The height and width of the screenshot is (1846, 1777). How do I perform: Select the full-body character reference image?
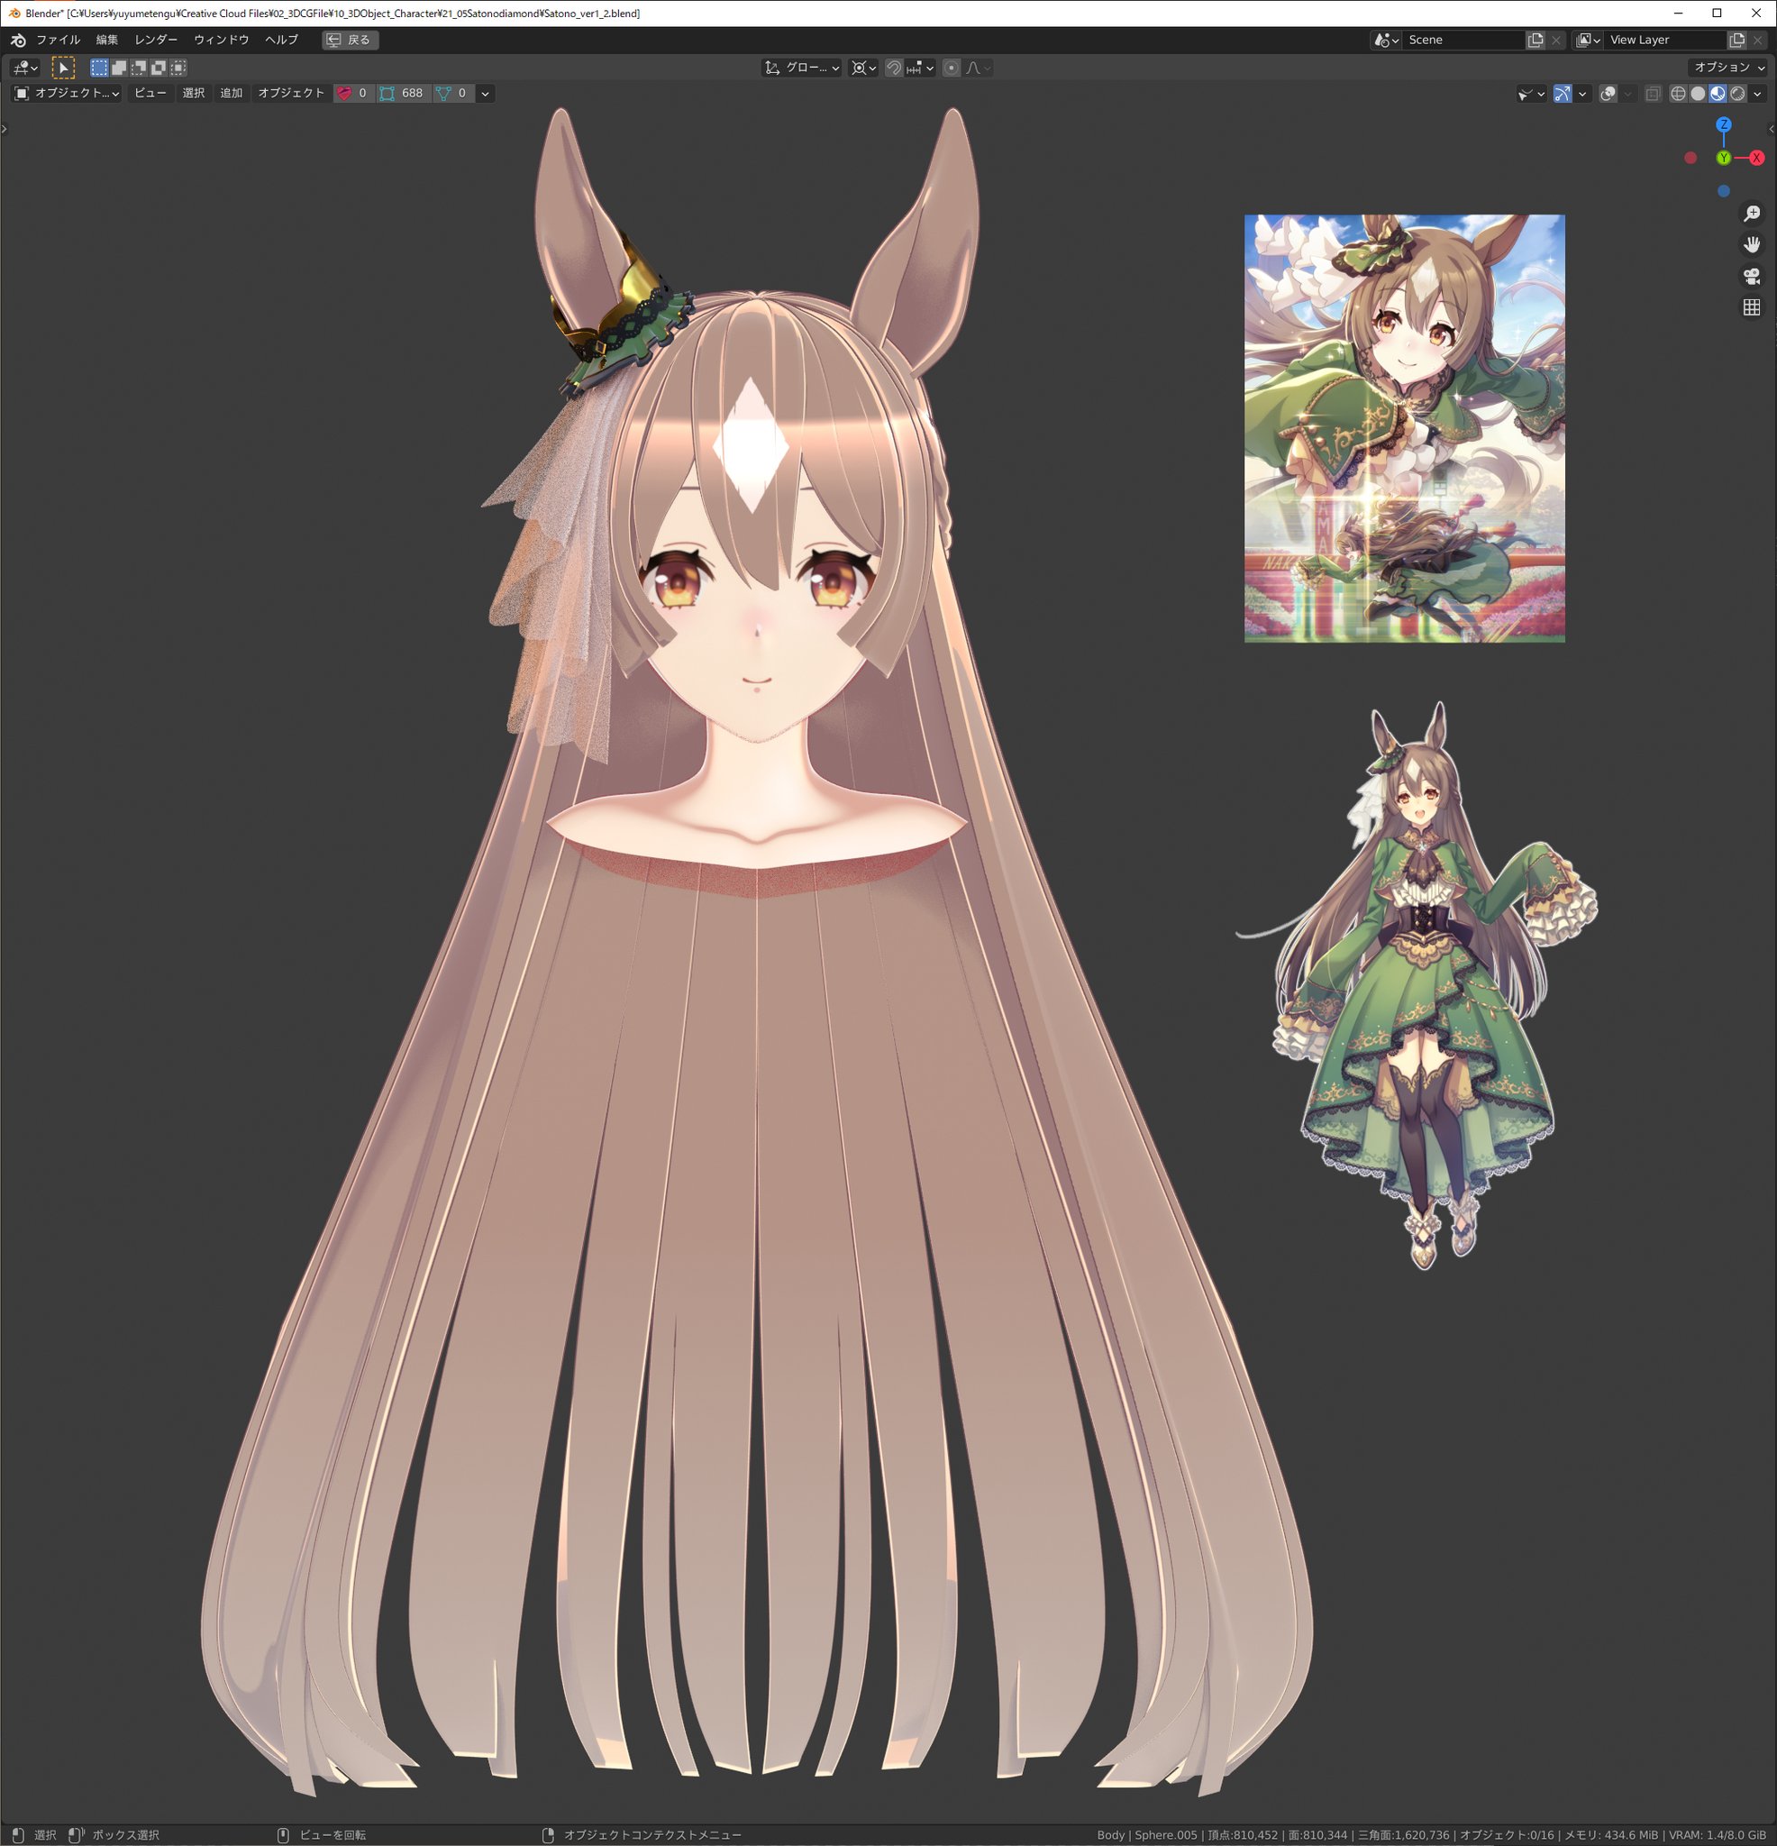pyautogui.click(x=1417, y=985)
